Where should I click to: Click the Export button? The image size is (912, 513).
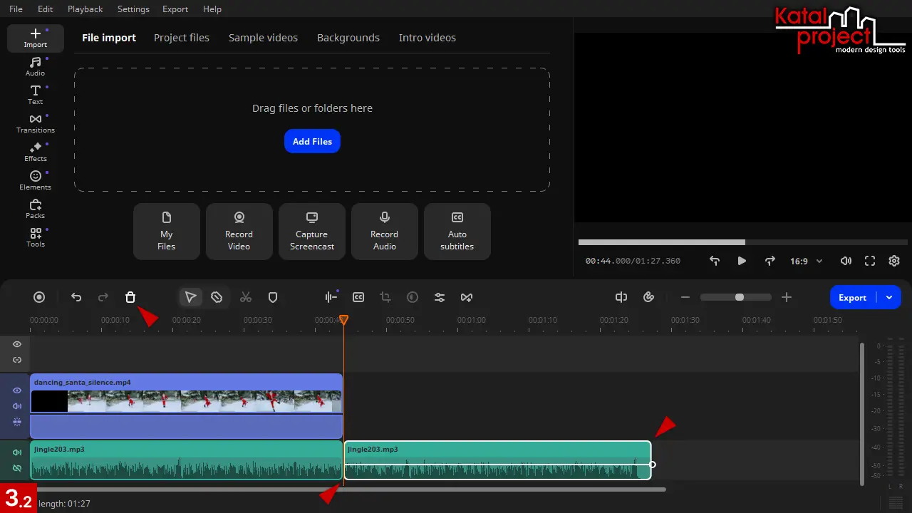coord(852,298)
